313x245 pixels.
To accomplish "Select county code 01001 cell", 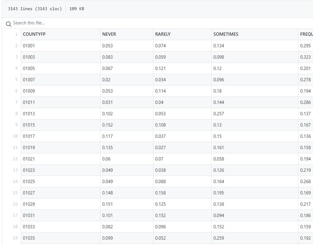I will [x=60, y=46].
